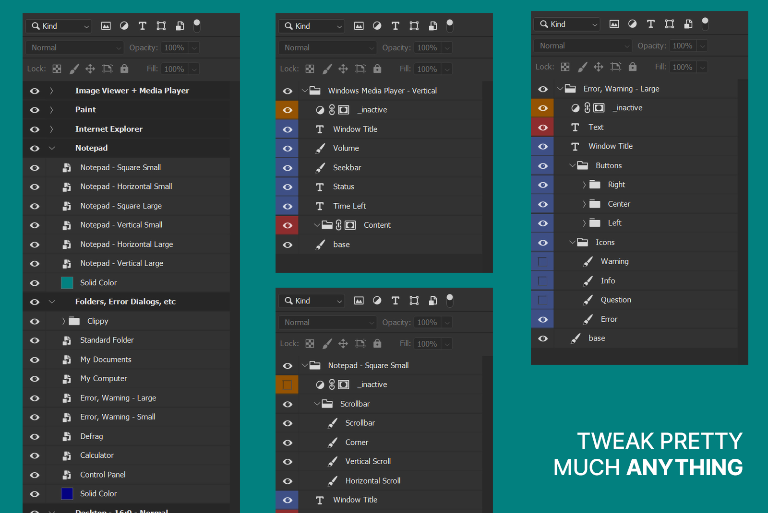Toggle visibility of the Content group
The image size is (768, 513).
pyautogui.click(x=288, y=225)
